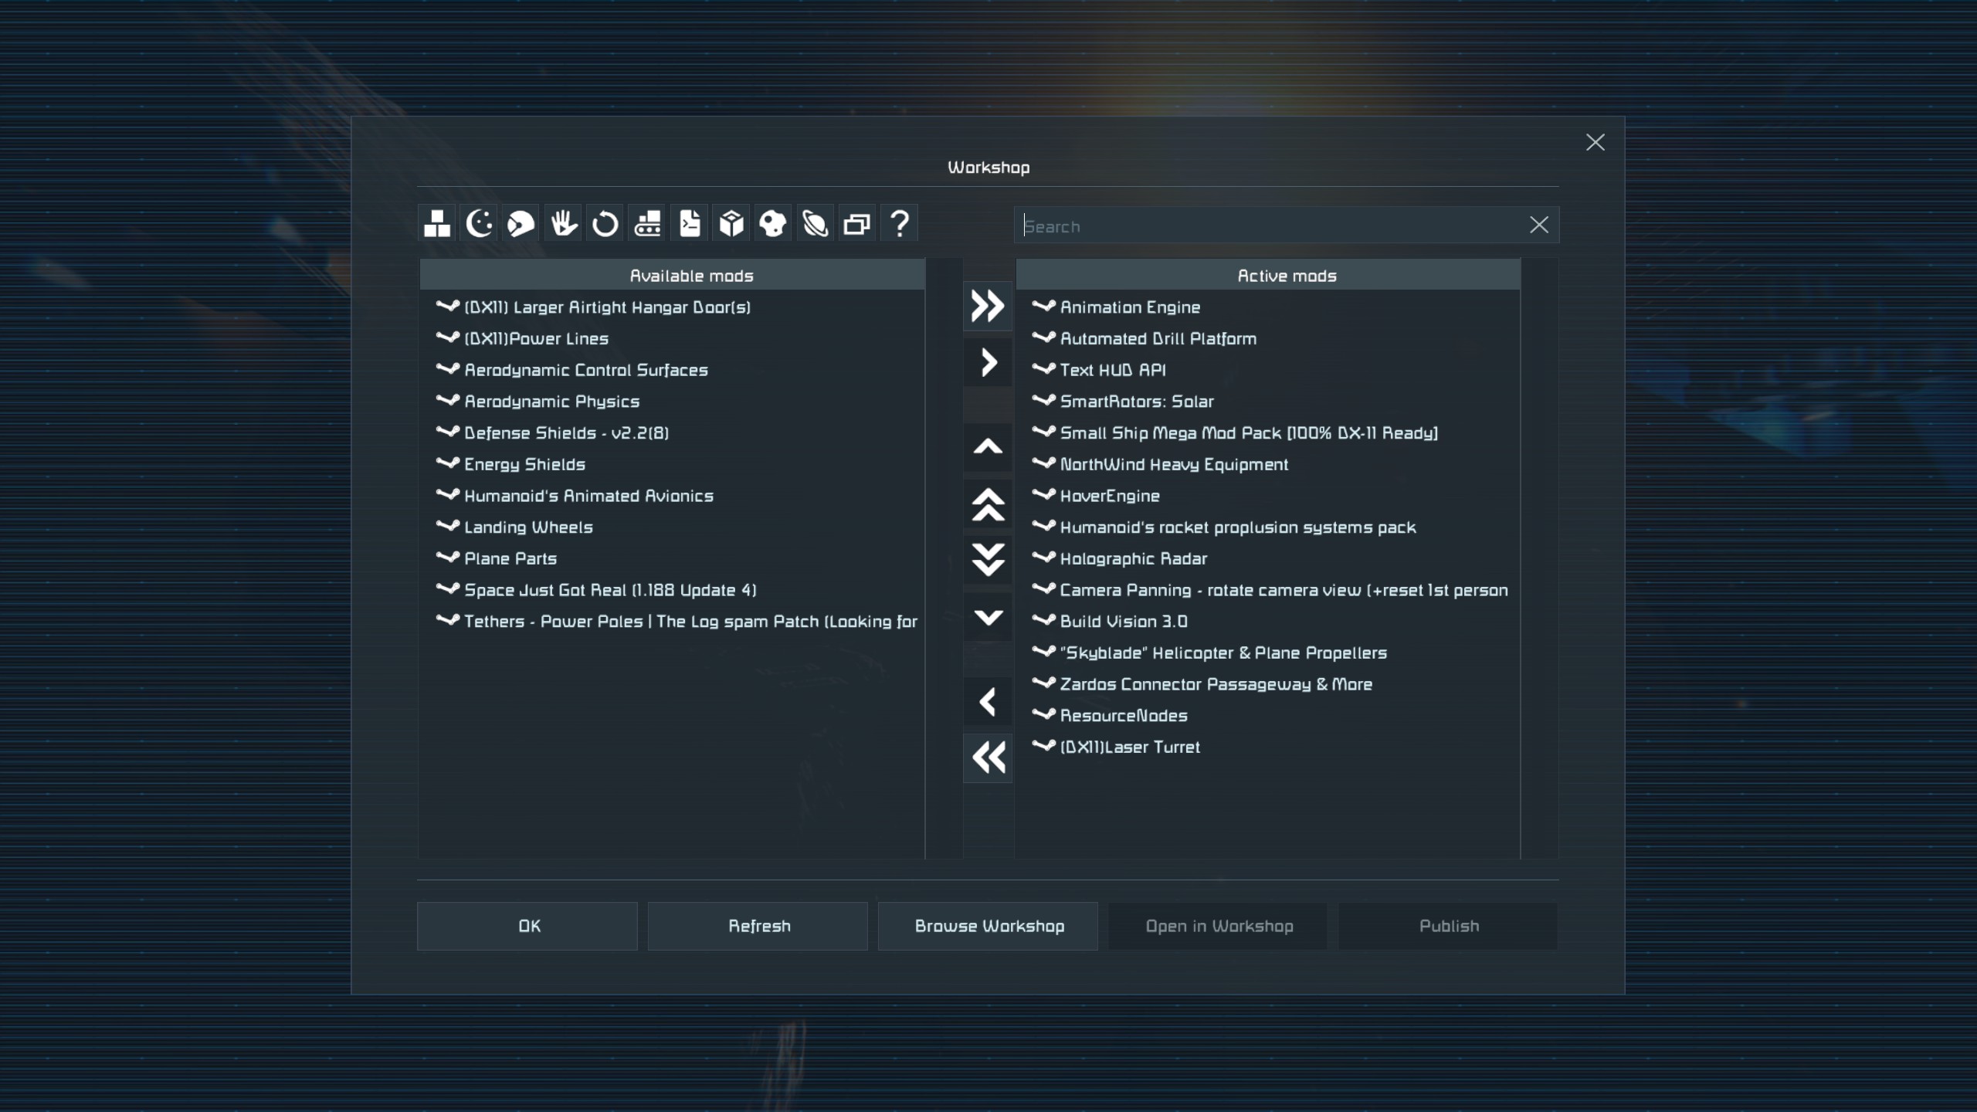Viewport: 1977px width, 1112px height.
Task: Click the 3D model cube filter icon
Action: 731,224
